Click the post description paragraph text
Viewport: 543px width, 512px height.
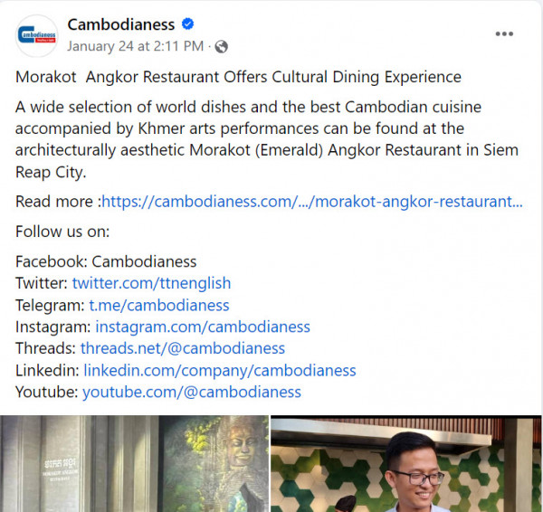click(267, 139)
